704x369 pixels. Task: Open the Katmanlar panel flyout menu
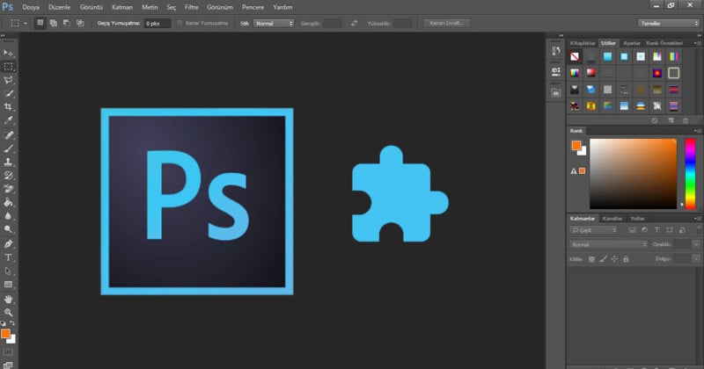(x=697, y=219)
